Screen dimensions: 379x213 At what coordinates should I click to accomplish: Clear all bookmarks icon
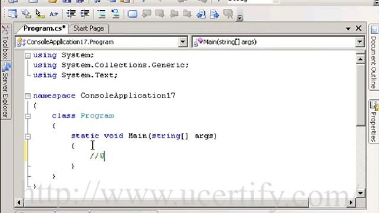229,14
